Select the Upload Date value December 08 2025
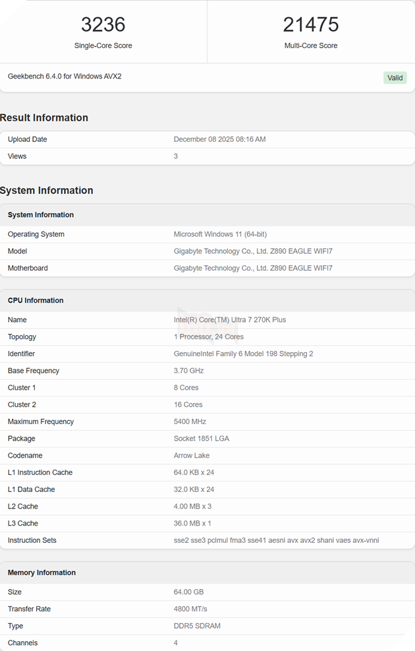Viewport: 415px width, 651px height. point(219,139)
